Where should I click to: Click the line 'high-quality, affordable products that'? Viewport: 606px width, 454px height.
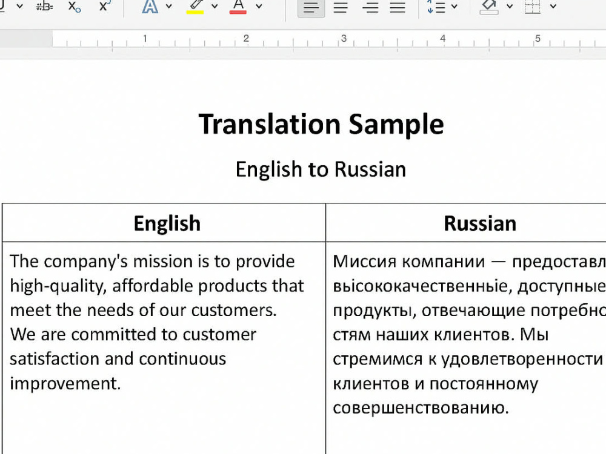click(x=157, y=286)
